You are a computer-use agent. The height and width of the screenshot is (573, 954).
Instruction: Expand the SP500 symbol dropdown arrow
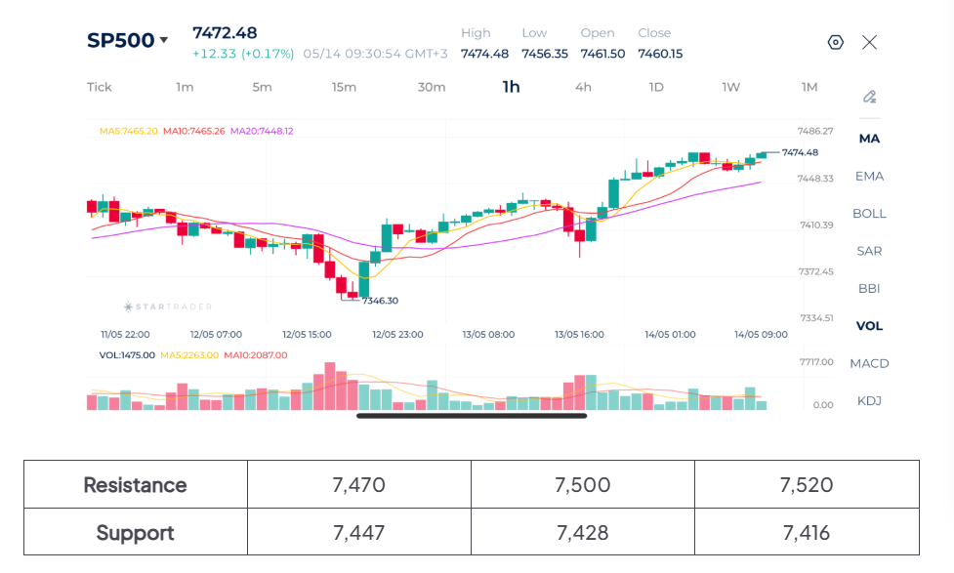(x=164, y=40)
